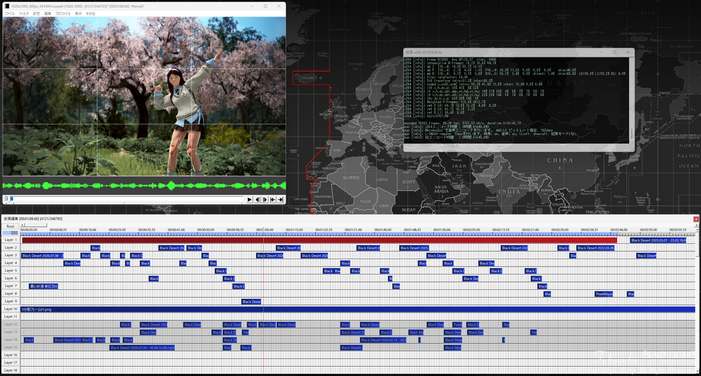Toggle visibility of Layer 1

[11, 240]
